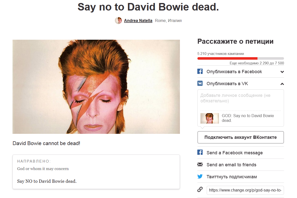Click the Facebook icon beside Опубликовать в Facebook

(x=200, y=71)
